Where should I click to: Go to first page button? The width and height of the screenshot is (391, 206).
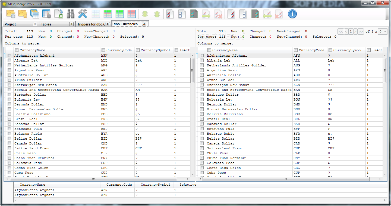click(341, 31)
